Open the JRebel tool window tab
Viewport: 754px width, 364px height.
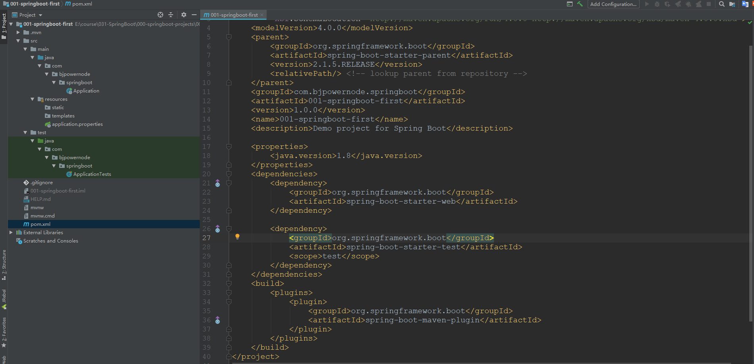point(4,299)
